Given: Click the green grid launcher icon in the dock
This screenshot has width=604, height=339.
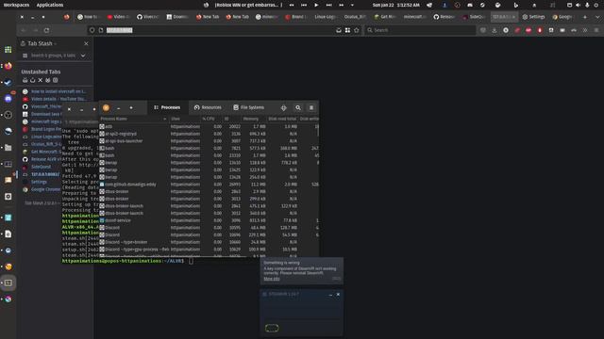Looking at the screenshot, I should (x=8, y=50).
